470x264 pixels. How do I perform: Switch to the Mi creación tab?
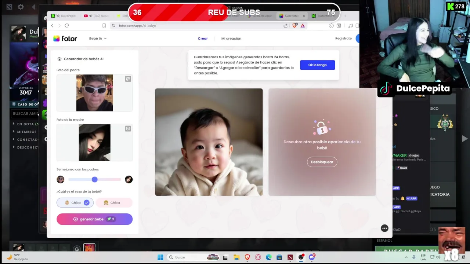(231, 38)
